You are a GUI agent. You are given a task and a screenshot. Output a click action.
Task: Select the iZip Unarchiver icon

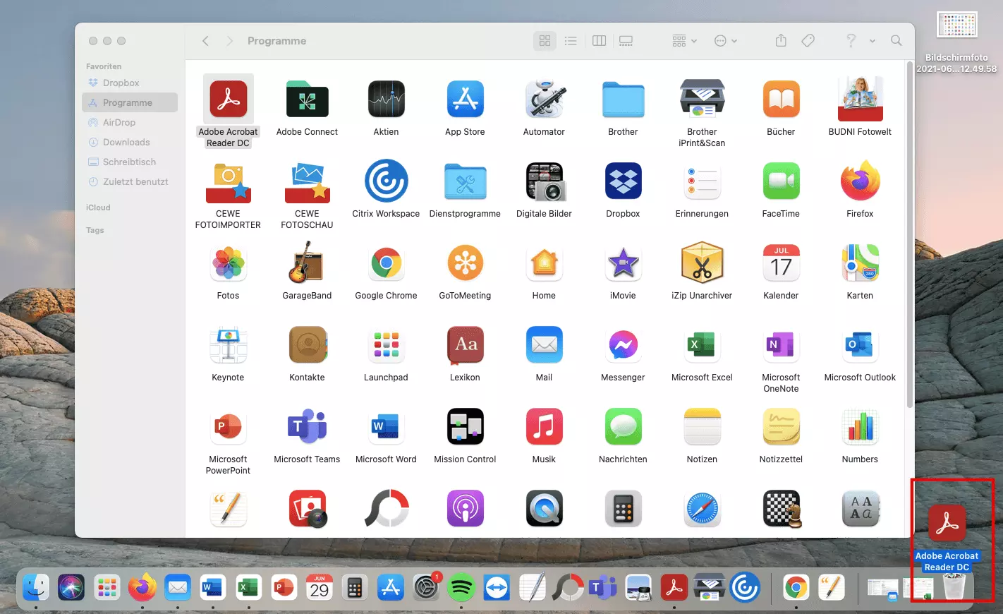702,263
